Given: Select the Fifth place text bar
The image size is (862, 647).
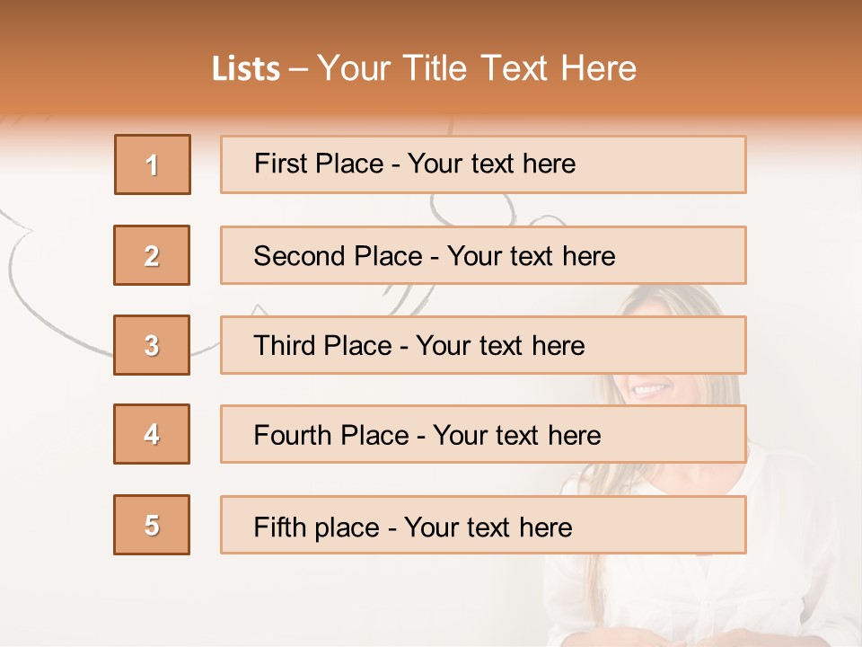Looking at the screenshot, I should (483, 525).
